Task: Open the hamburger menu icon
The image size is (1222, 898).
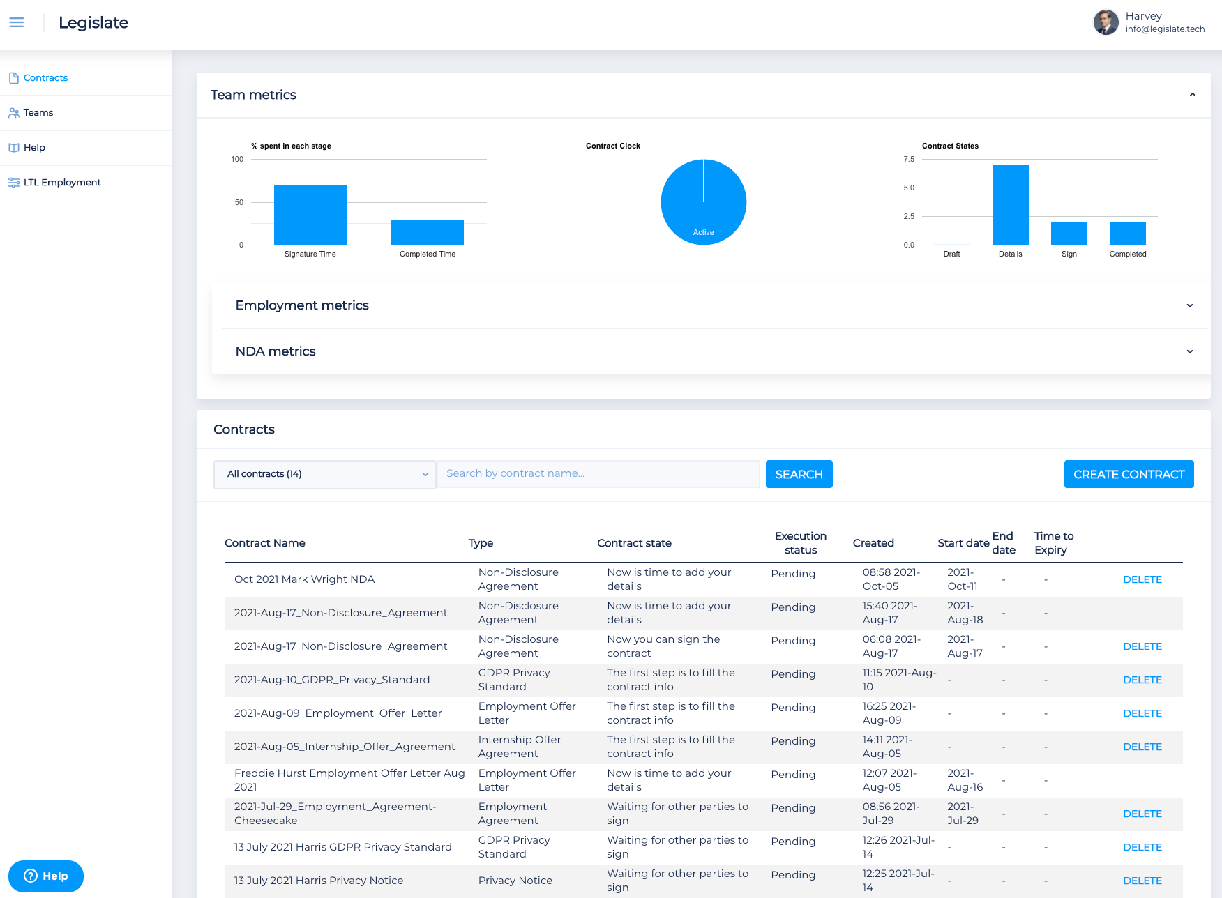Action: click(x=17, y=22)
